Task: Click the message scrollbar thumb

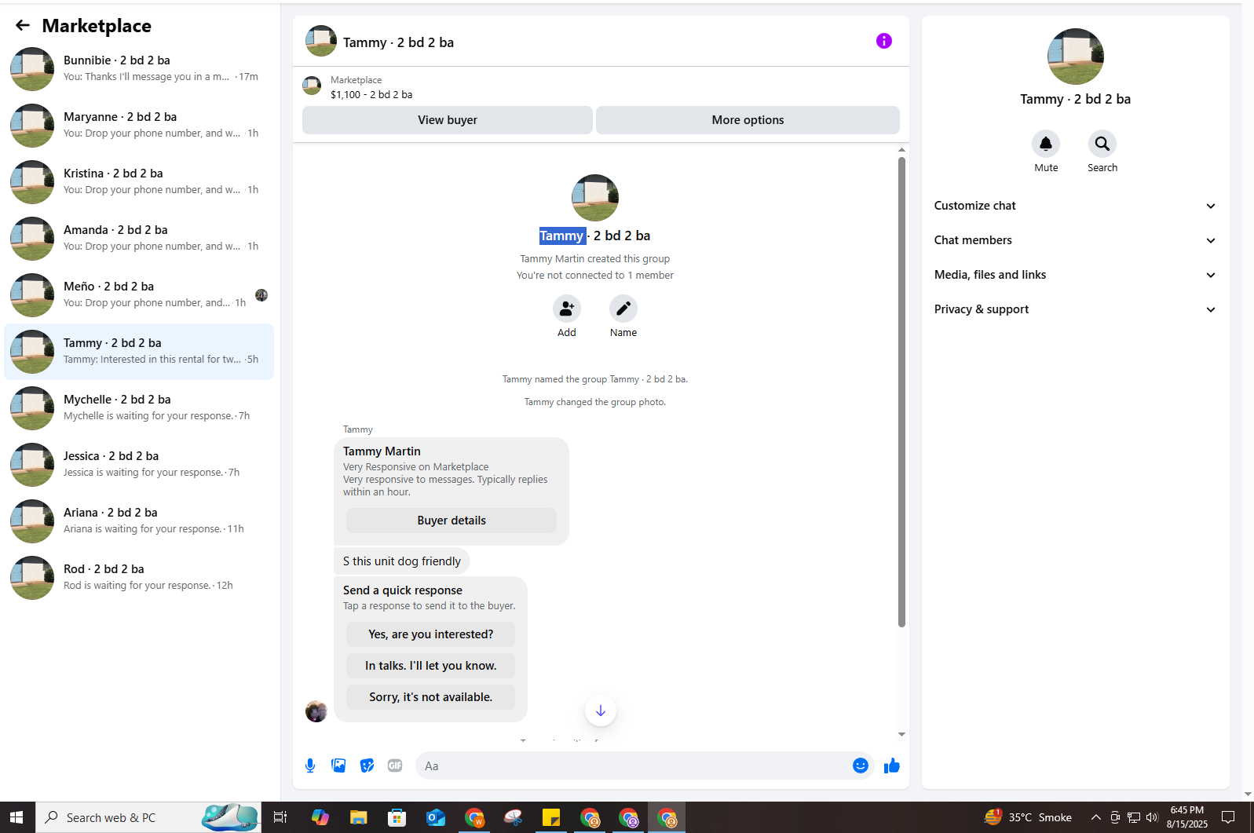Action: coord(901,392)
